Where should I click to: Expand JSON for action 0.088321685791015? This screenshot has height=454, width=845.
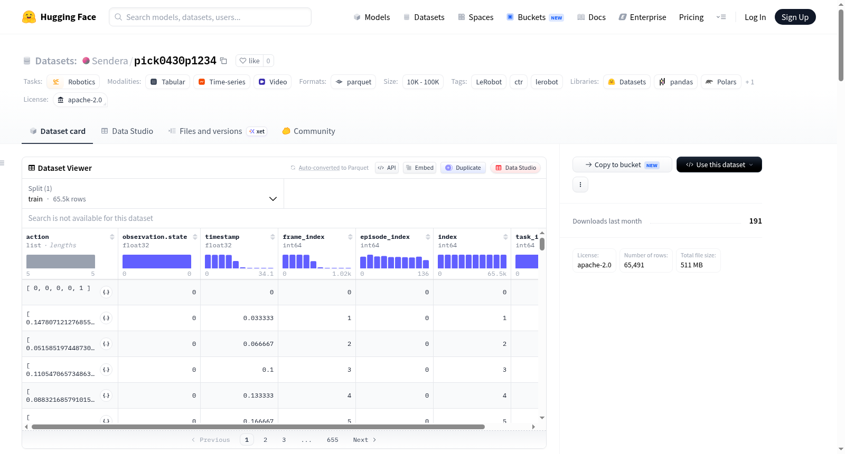[x=106, y=395]
